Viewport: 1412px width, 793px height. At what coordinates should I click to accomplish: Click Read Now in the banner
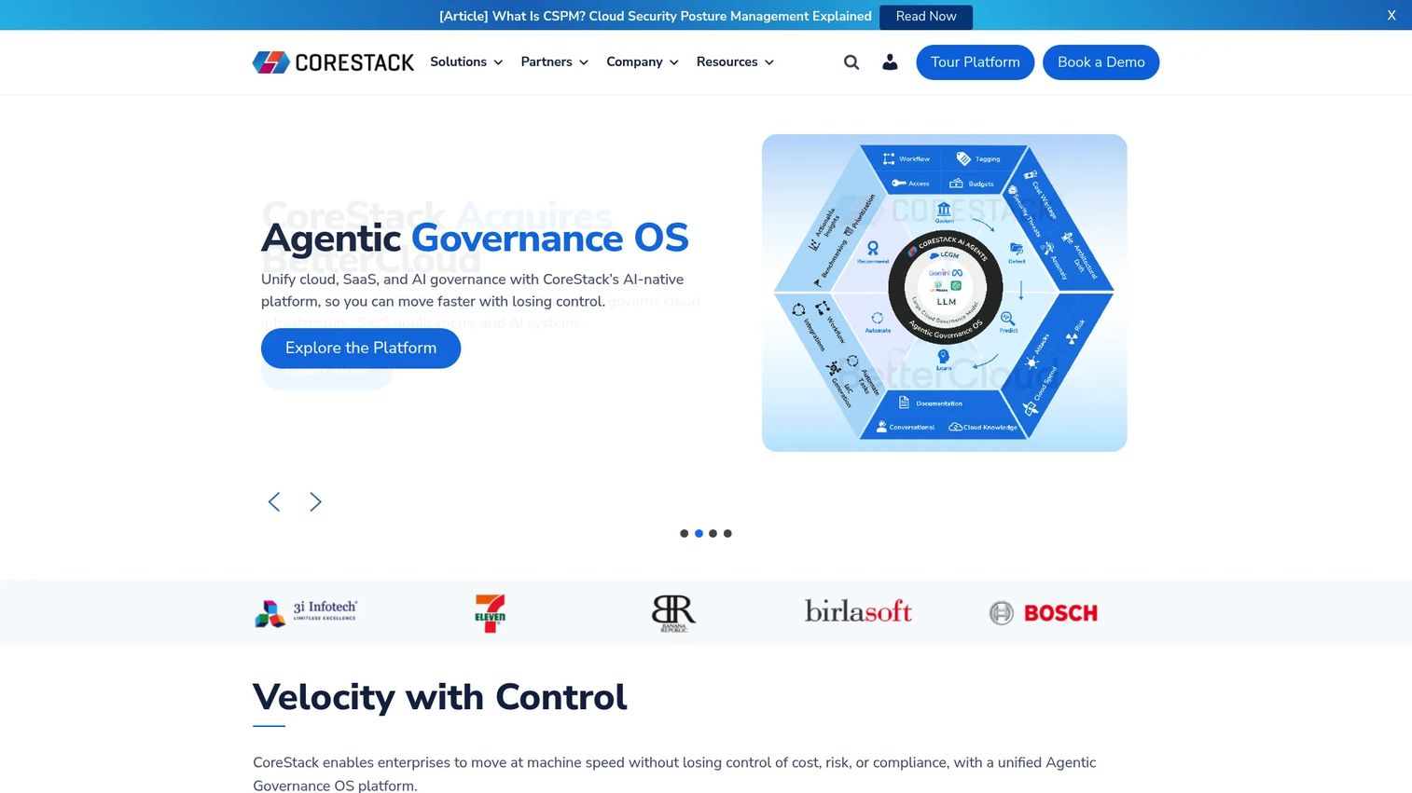coord(925,17)
